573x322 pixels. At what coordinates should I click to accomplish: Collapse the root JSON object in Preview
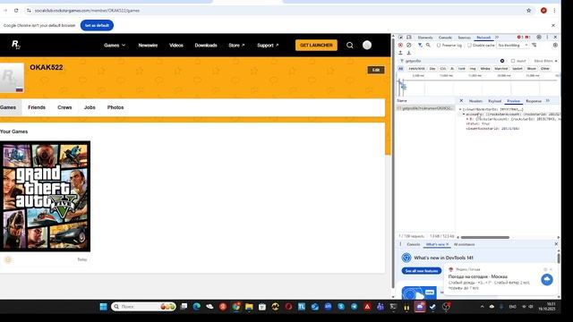pyautogui.click(x=460, y=109)
